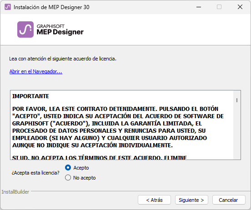The width and height of the screenshot is (251, 210).
Task: Click the MEP Designer logo icon
Action: click(x=25, y=30)
